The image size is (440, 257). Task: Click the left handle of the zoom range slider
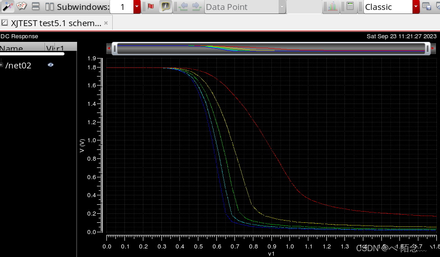coord(115,49)
